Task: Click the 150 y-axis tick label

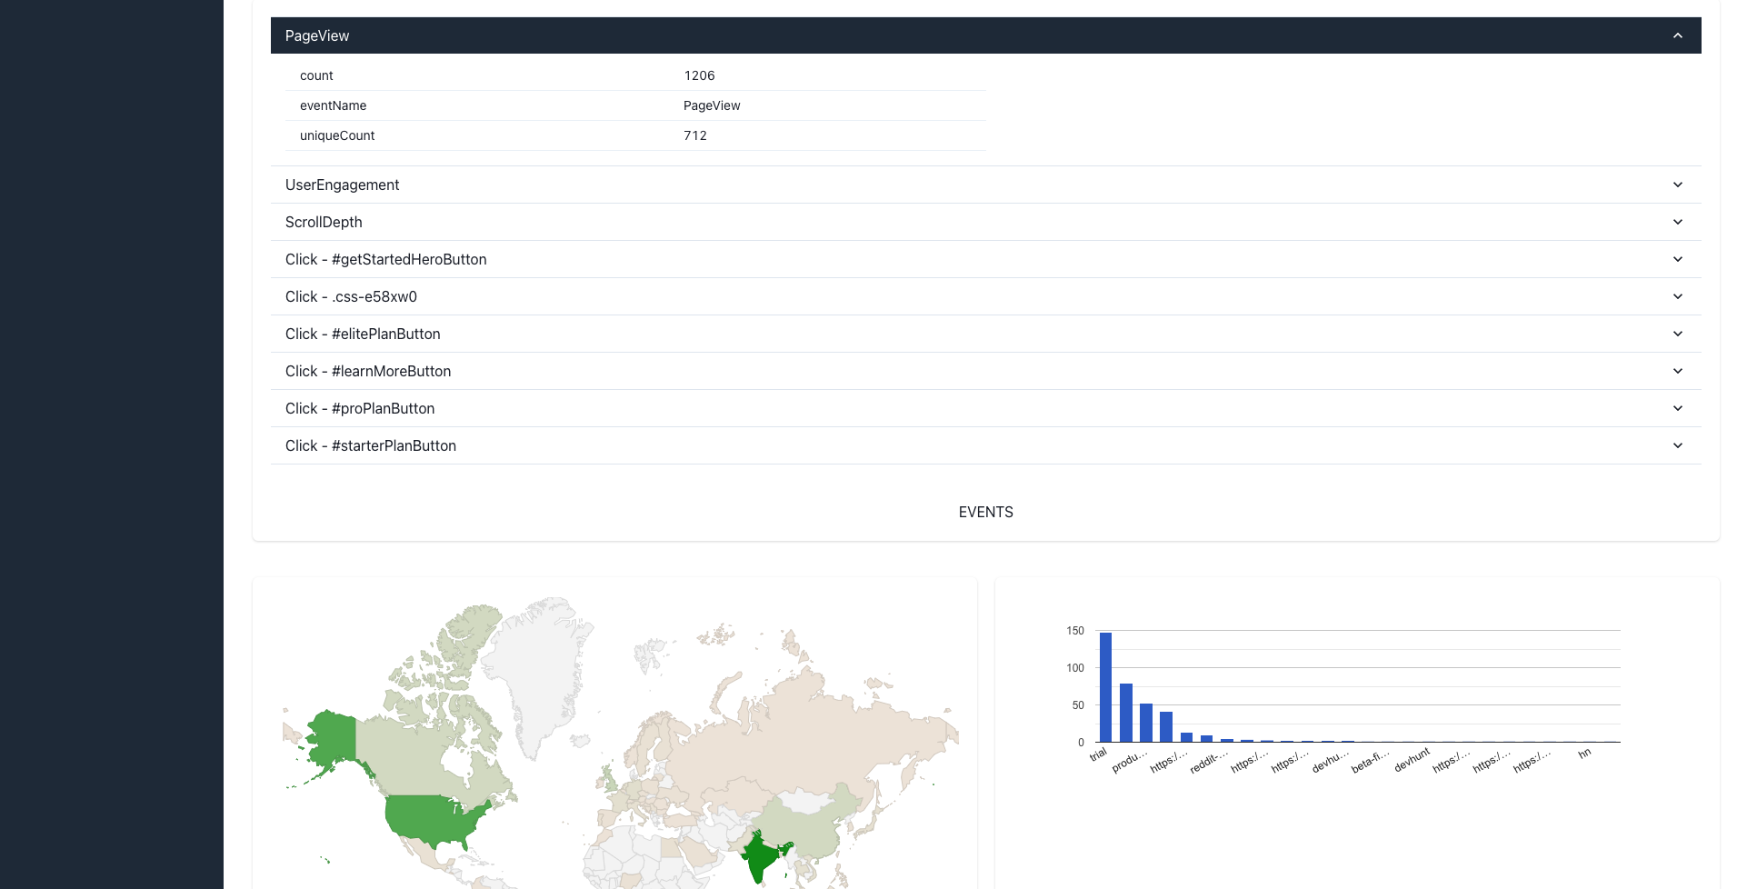Action: click(x=1075, y=631)
